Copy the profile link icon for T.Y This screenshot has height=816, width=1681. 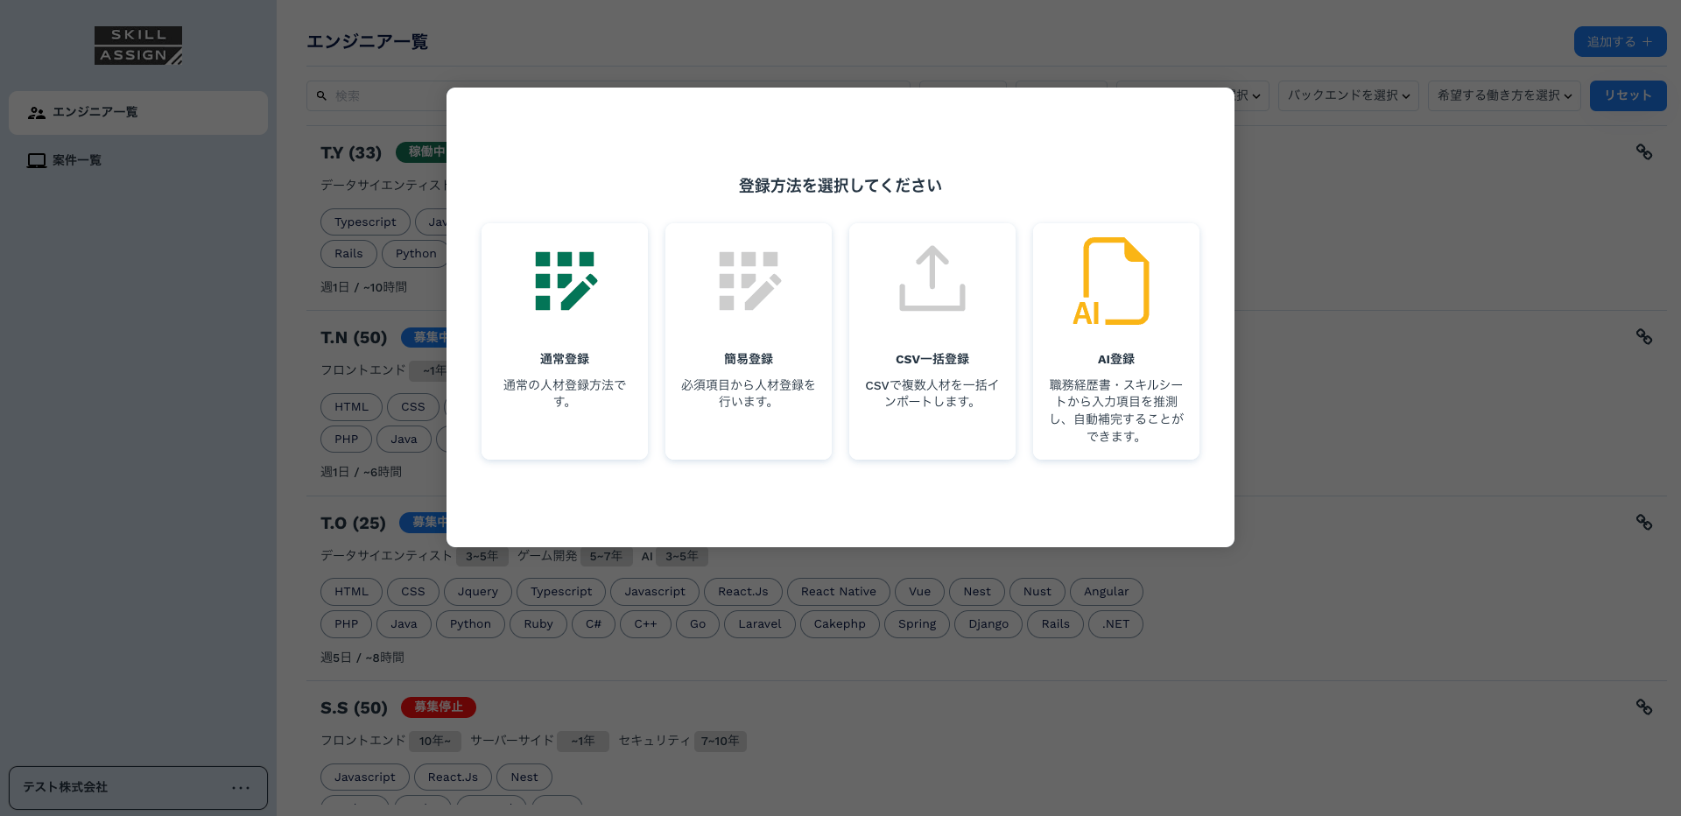(x=1644, y=152)
